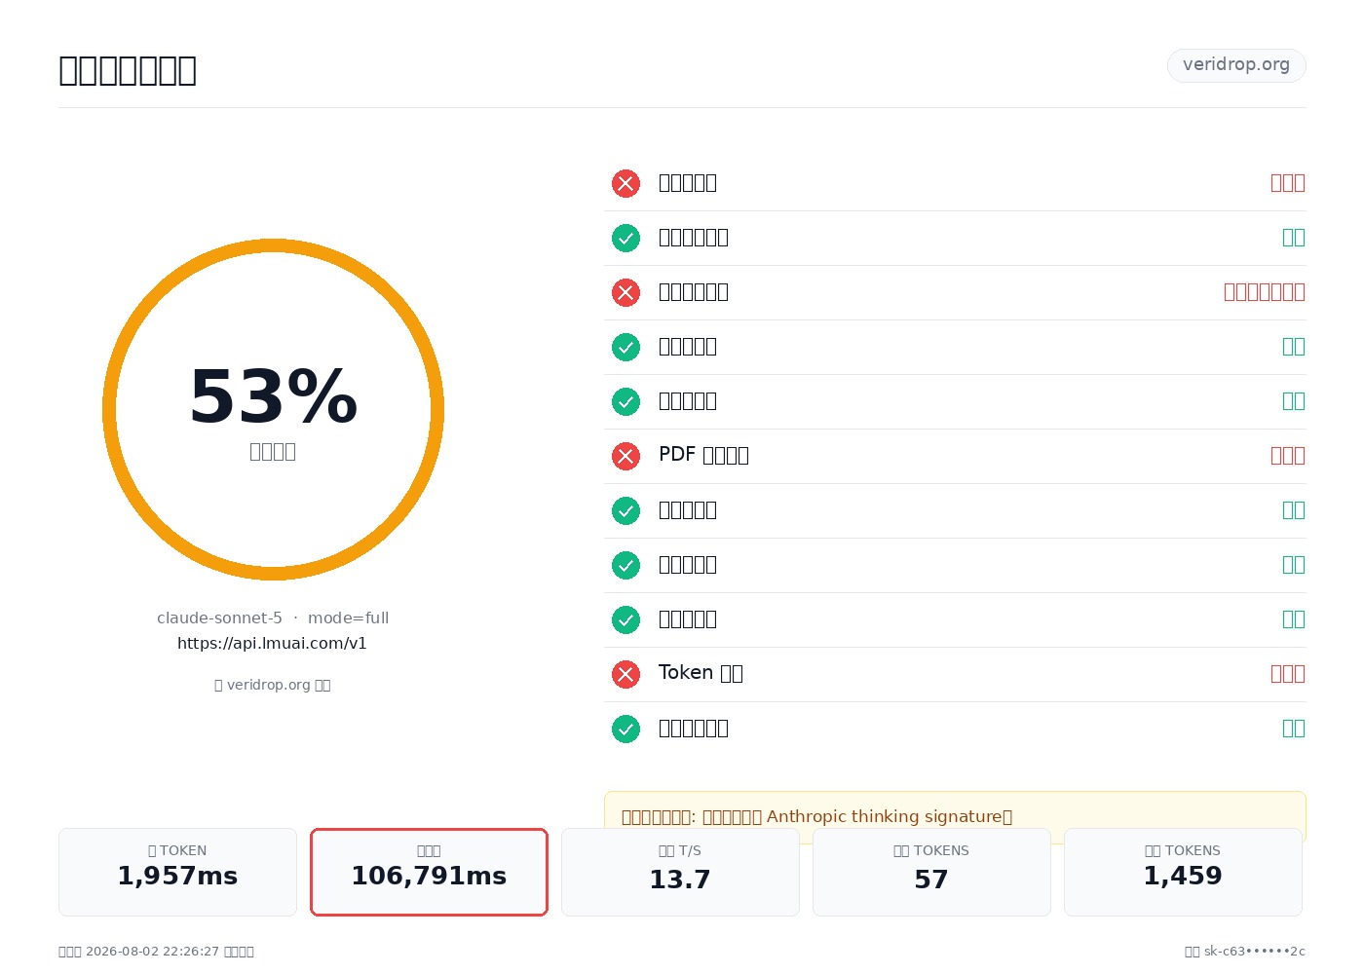Open the https://api.lmuai.com/v1 endpoint link
This screenshot has width=1364, height=974.
tap(272, 643)
